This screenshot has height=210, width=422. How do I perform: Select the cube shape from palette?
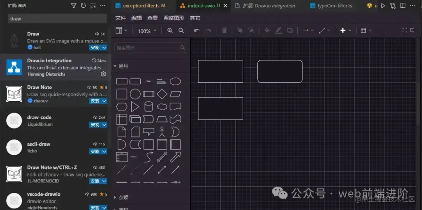[135, 119]
